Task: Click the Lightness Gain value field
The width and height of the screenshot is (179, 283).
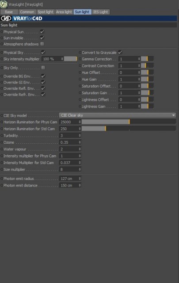Action: point(128,106)
